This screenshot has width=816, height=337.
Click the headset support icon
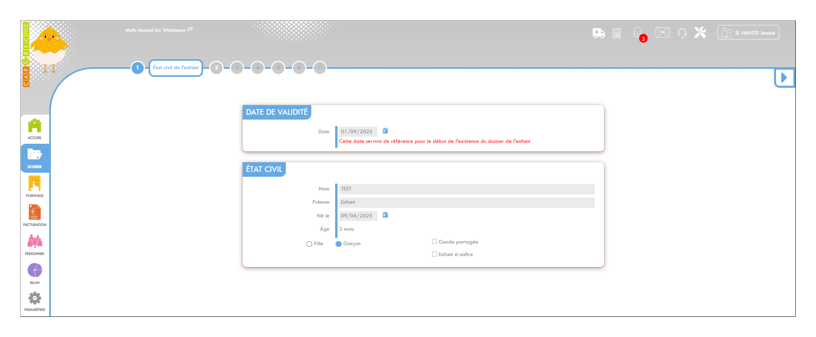682,33
